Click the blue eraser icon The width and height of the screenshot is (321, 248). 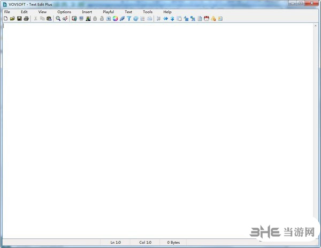(x=122, y=19)
